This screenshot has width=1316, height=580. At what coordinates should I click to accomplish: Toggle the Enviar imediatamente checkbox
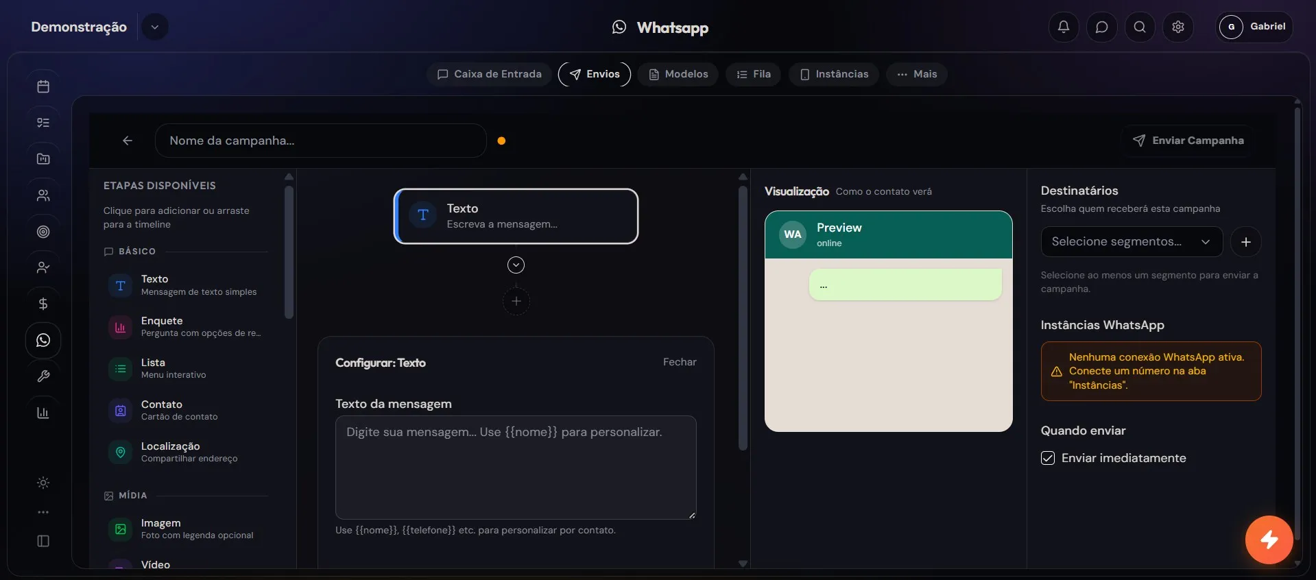tap(1048, 458)
